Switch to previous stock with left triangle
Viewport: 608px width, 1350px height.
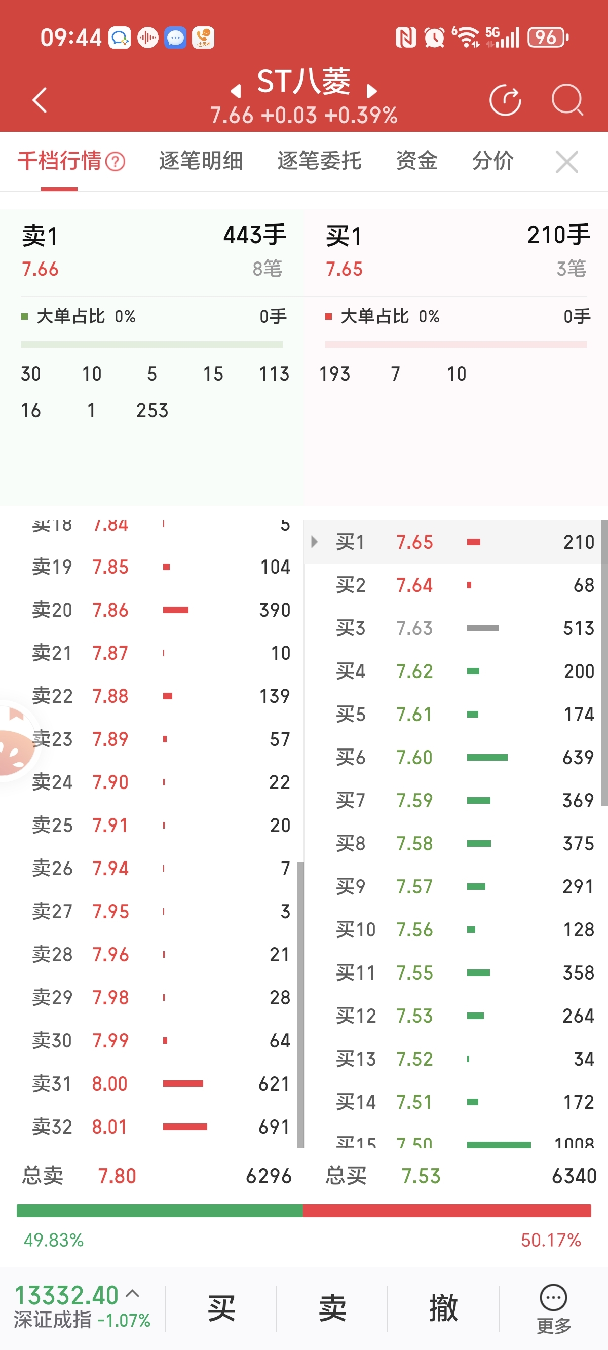(236, 91)
